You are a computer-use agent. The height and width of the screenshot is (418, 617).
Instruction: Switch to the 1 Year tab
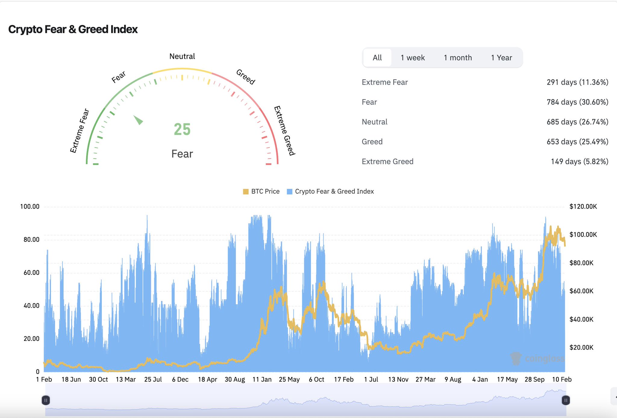pyautogui.click(x=501, y=58)
